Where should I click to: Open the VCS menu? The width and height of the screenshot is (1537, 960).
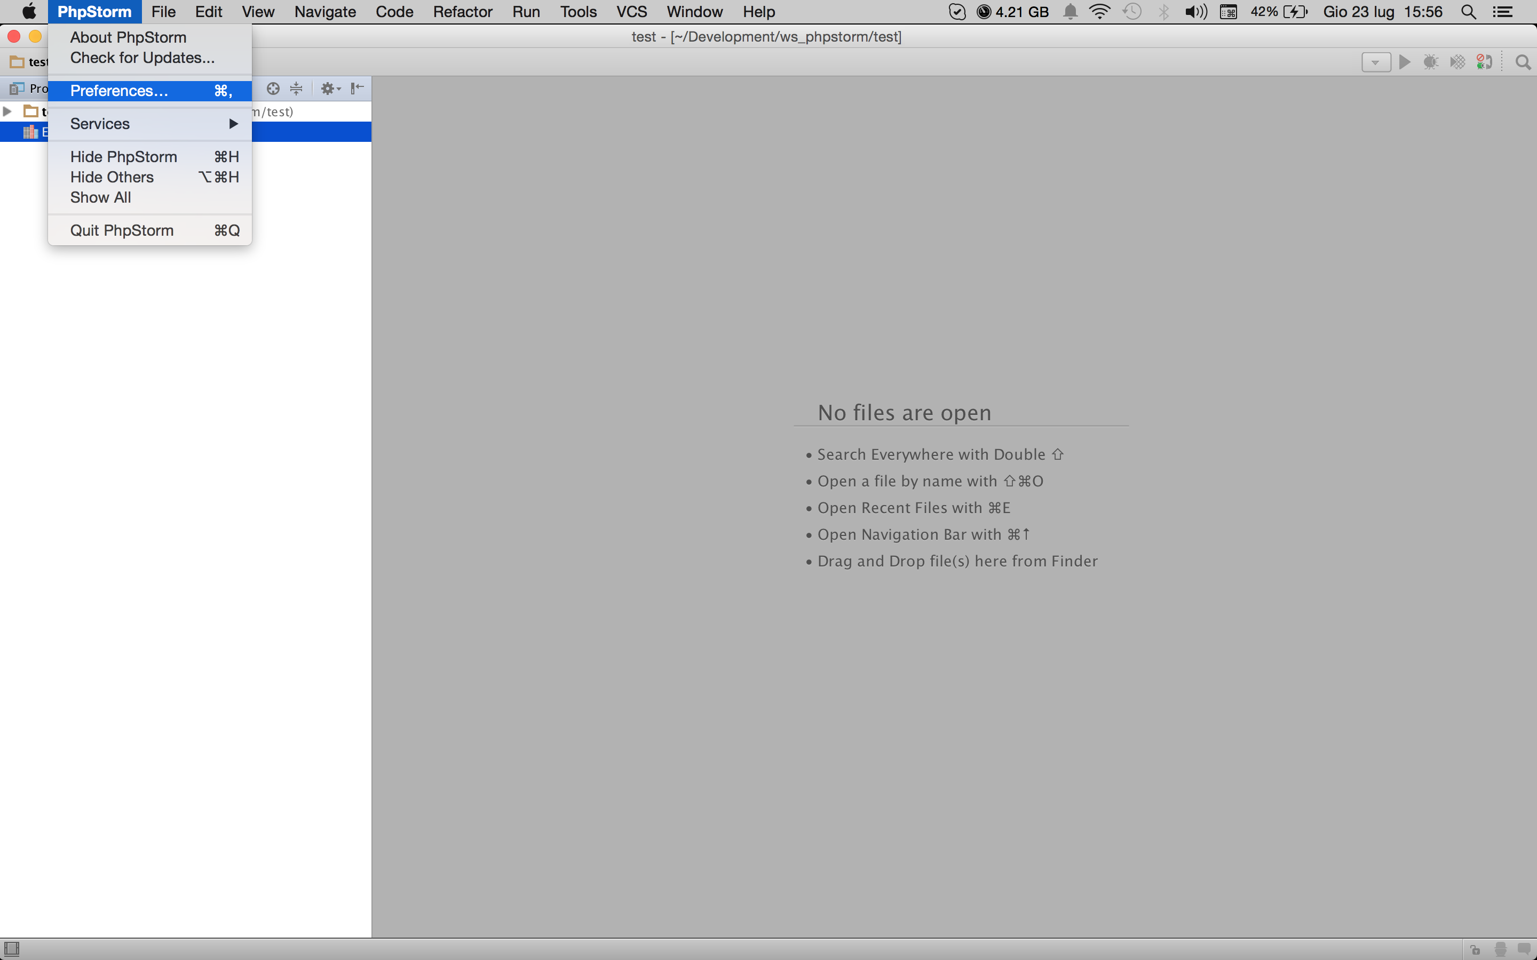pos(631,11)
